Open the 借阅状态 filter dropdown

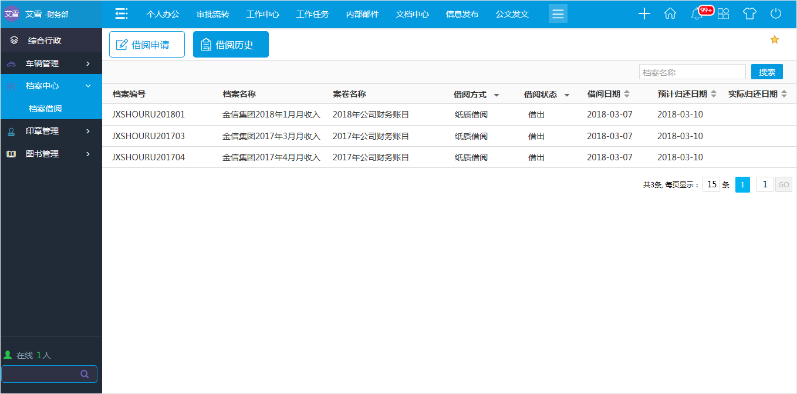tap(566, 94)
